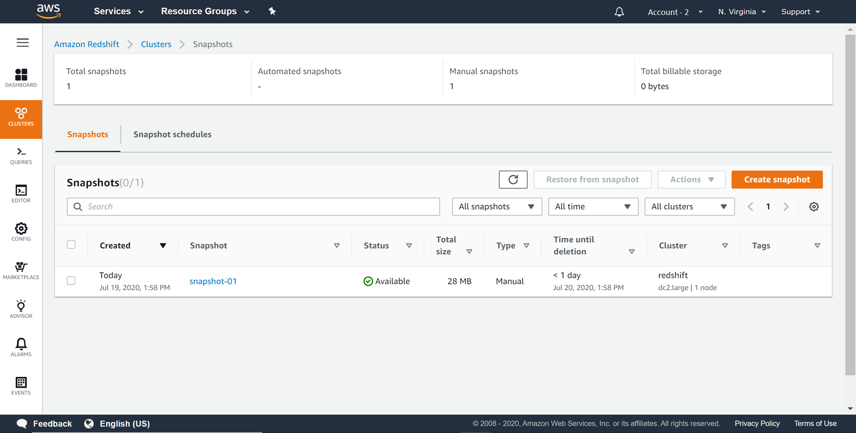Click the Create snapshot button
This screenshot has width=856, height=433.
pyautogui.click(x=777, y=180)
